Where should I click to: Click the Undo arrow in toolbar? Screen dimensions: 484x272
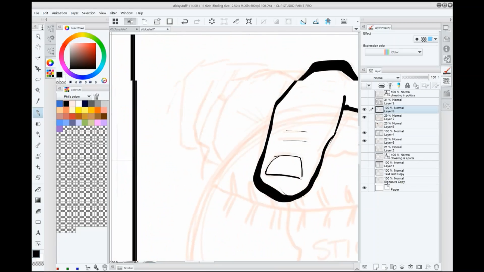click(185, 22)
